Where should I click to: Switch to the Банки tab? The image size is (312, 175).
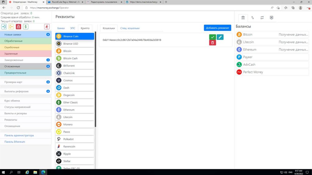[61, 28]
